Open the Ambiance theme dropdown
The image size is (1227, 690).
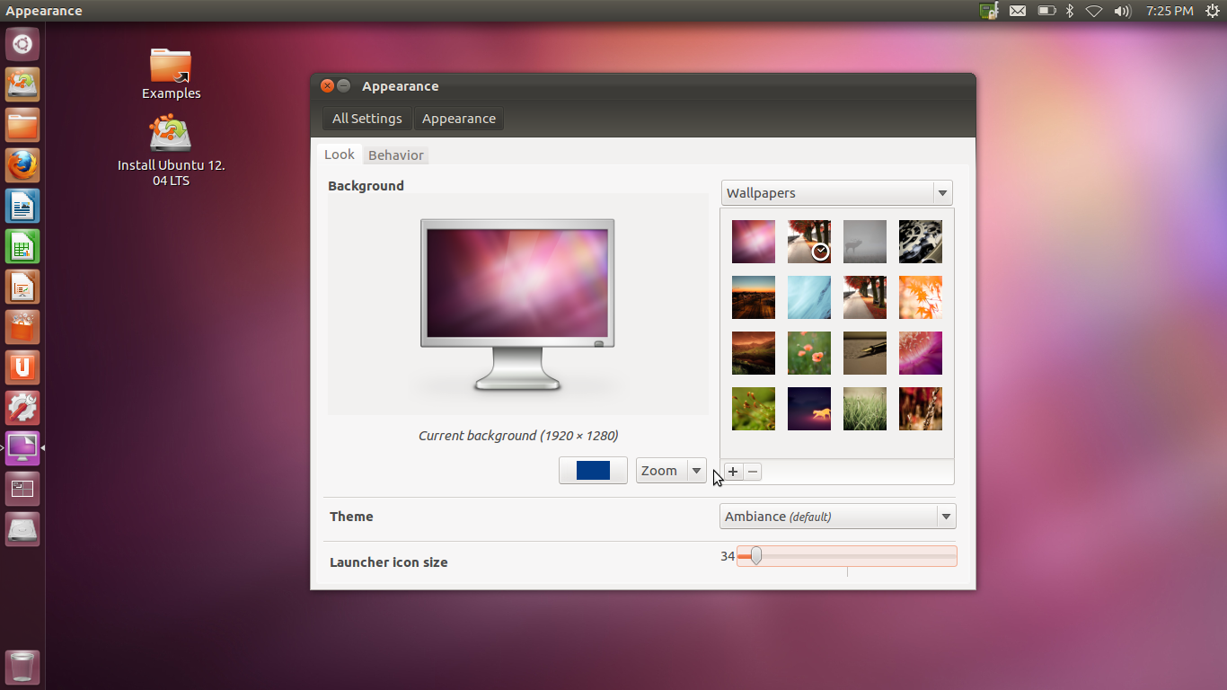pos(838,517)
